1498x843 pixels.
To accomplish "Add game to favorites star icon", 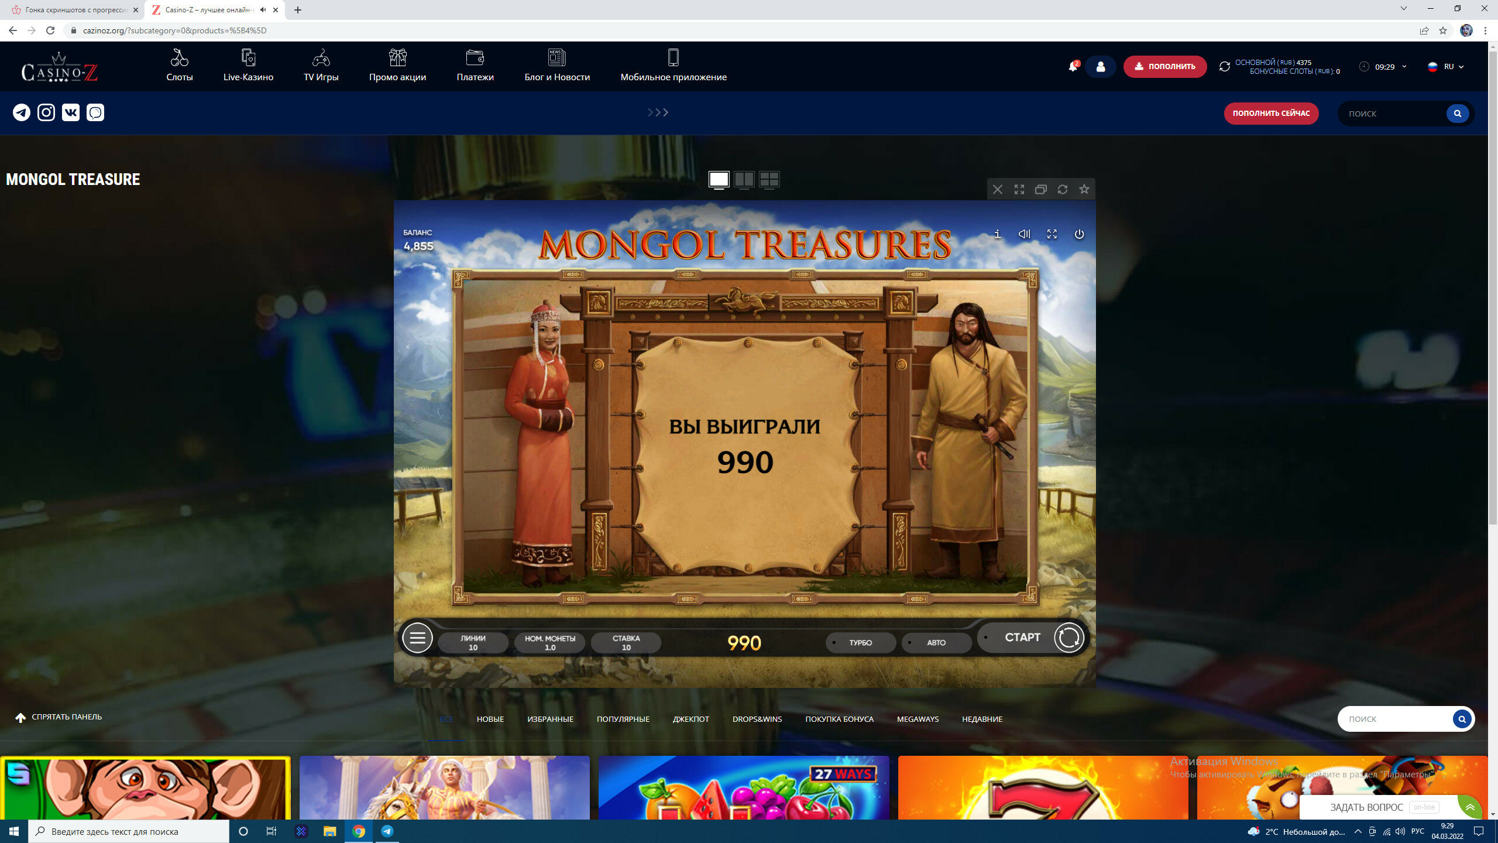I will (1084, 189).
